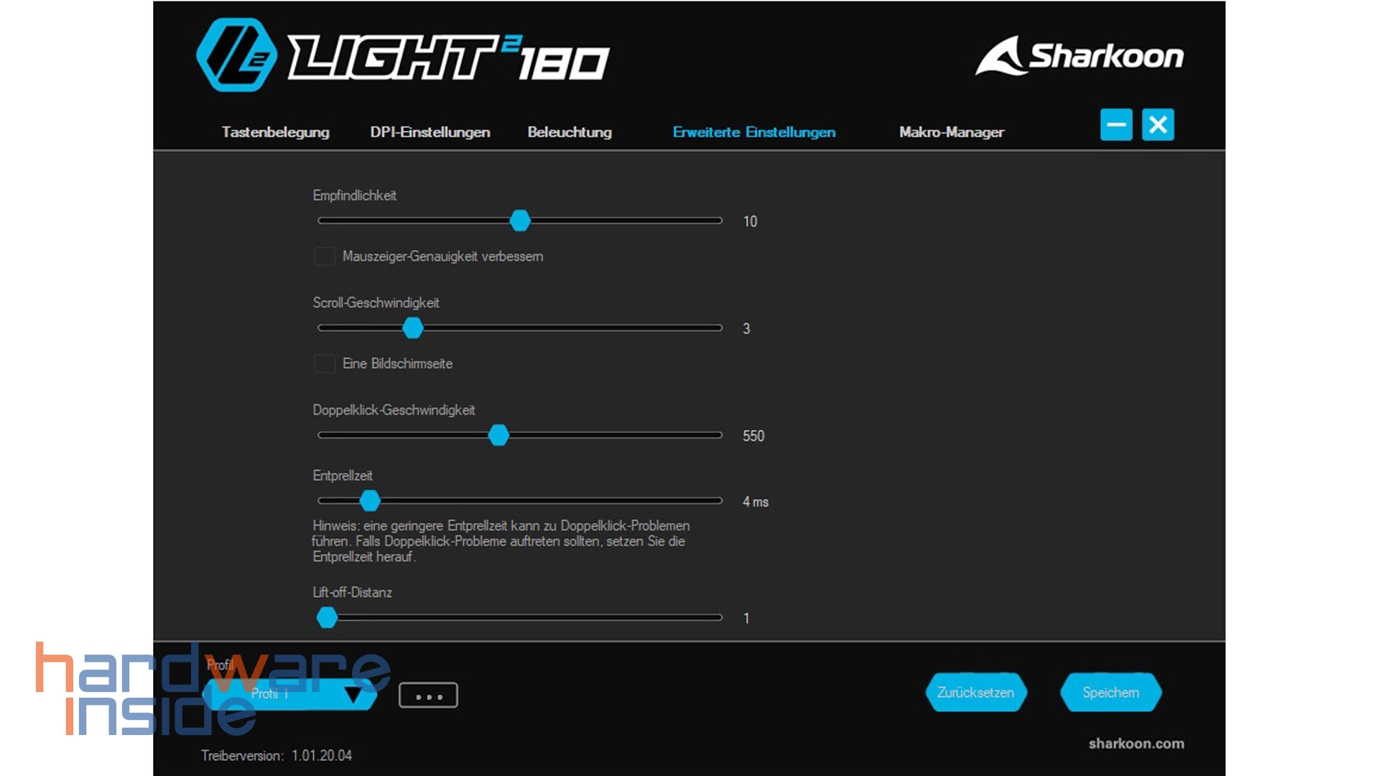Click the Light² 180 hexagon logo icon
The width and height of the screenshot is (1379, 776).
click(x=236, y=55)
